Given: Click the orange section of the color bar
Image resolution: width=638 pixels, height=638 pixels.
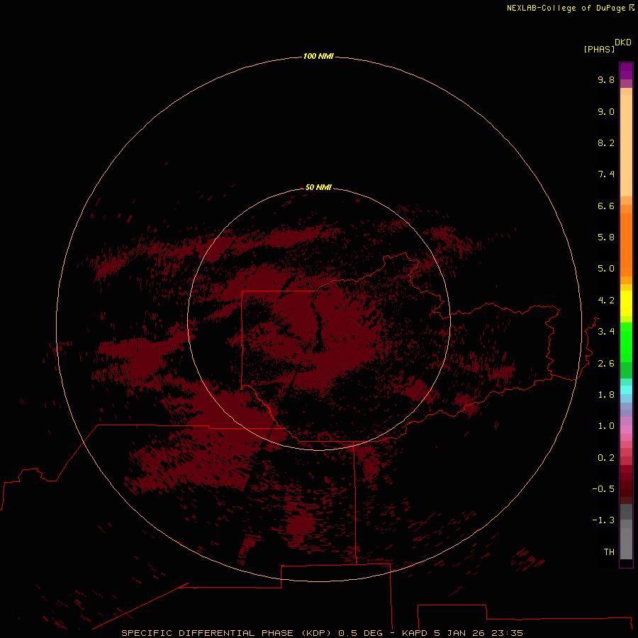Looking at the screenshot, I should [x=626, y=245].
